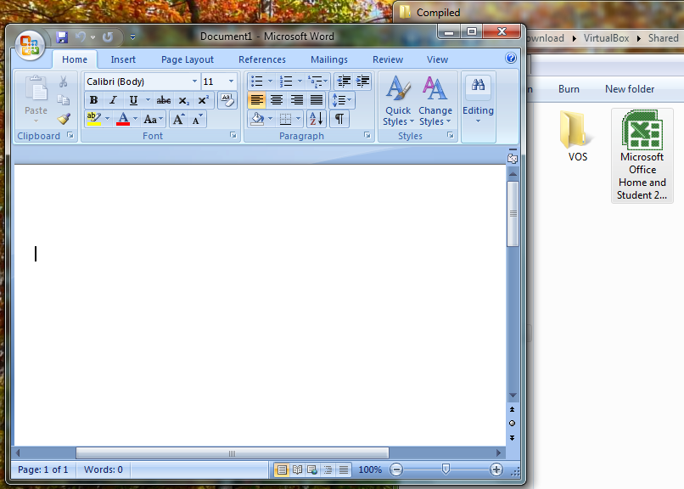Image resolution: width=684 pixels, height=489 pixels.
Task: Open the Change Styles menu
Action: tap(435, 102)
